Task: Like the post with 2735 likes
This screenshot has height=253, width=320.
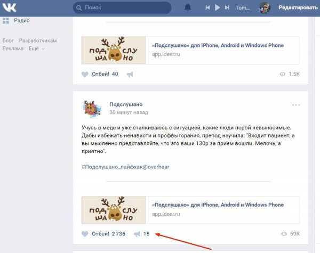Action: click(85, 234)
